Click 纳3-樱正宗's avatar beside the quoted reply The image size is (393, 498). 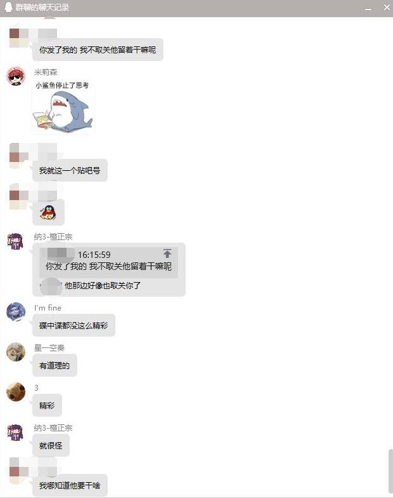click(16, 241)
